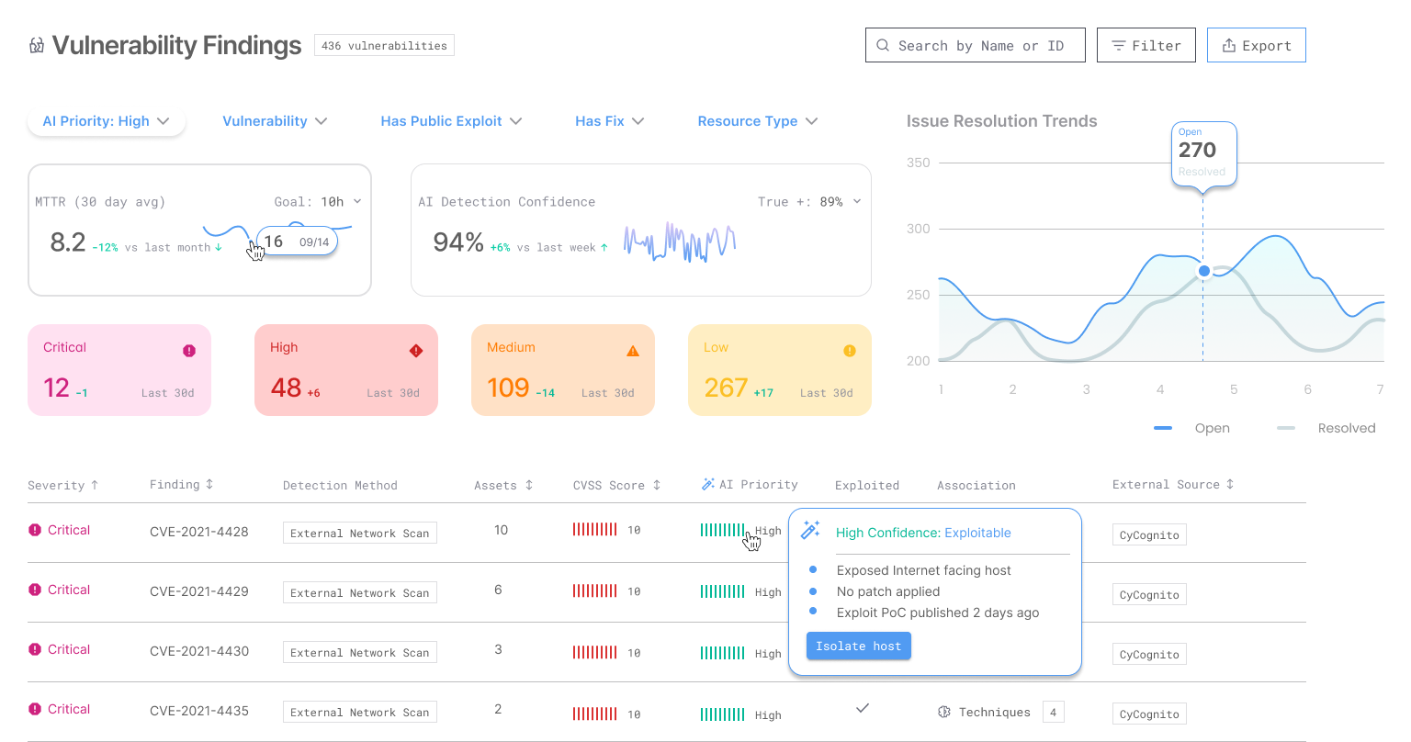This screenshot has height=742, width=1411.
Task: Click the AI priority bar for CVE-2021-4429
Action: [723, 591]
